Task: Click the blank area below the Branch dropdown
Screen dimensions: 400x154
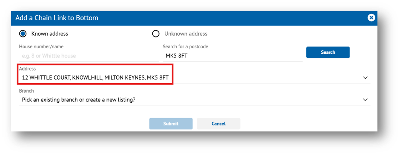Action: (195, 111)
